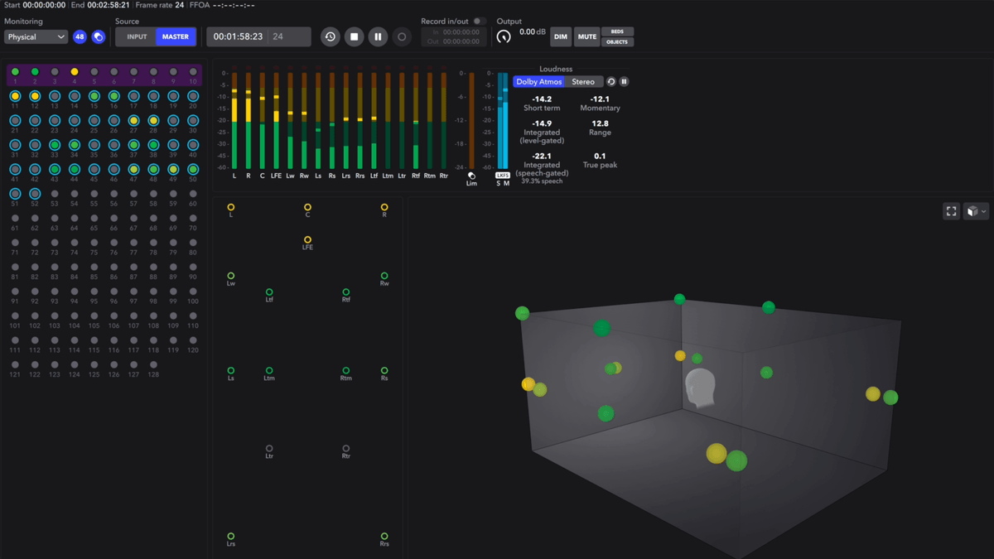Open the 3D cube view options dropdown

tap(977, 211)
